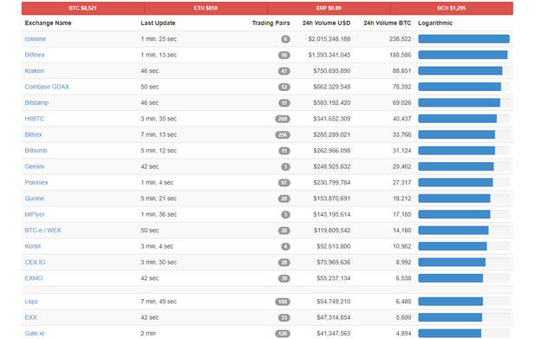
Task: Click the "7 min, 13 sec" update time
Action: 159,134
